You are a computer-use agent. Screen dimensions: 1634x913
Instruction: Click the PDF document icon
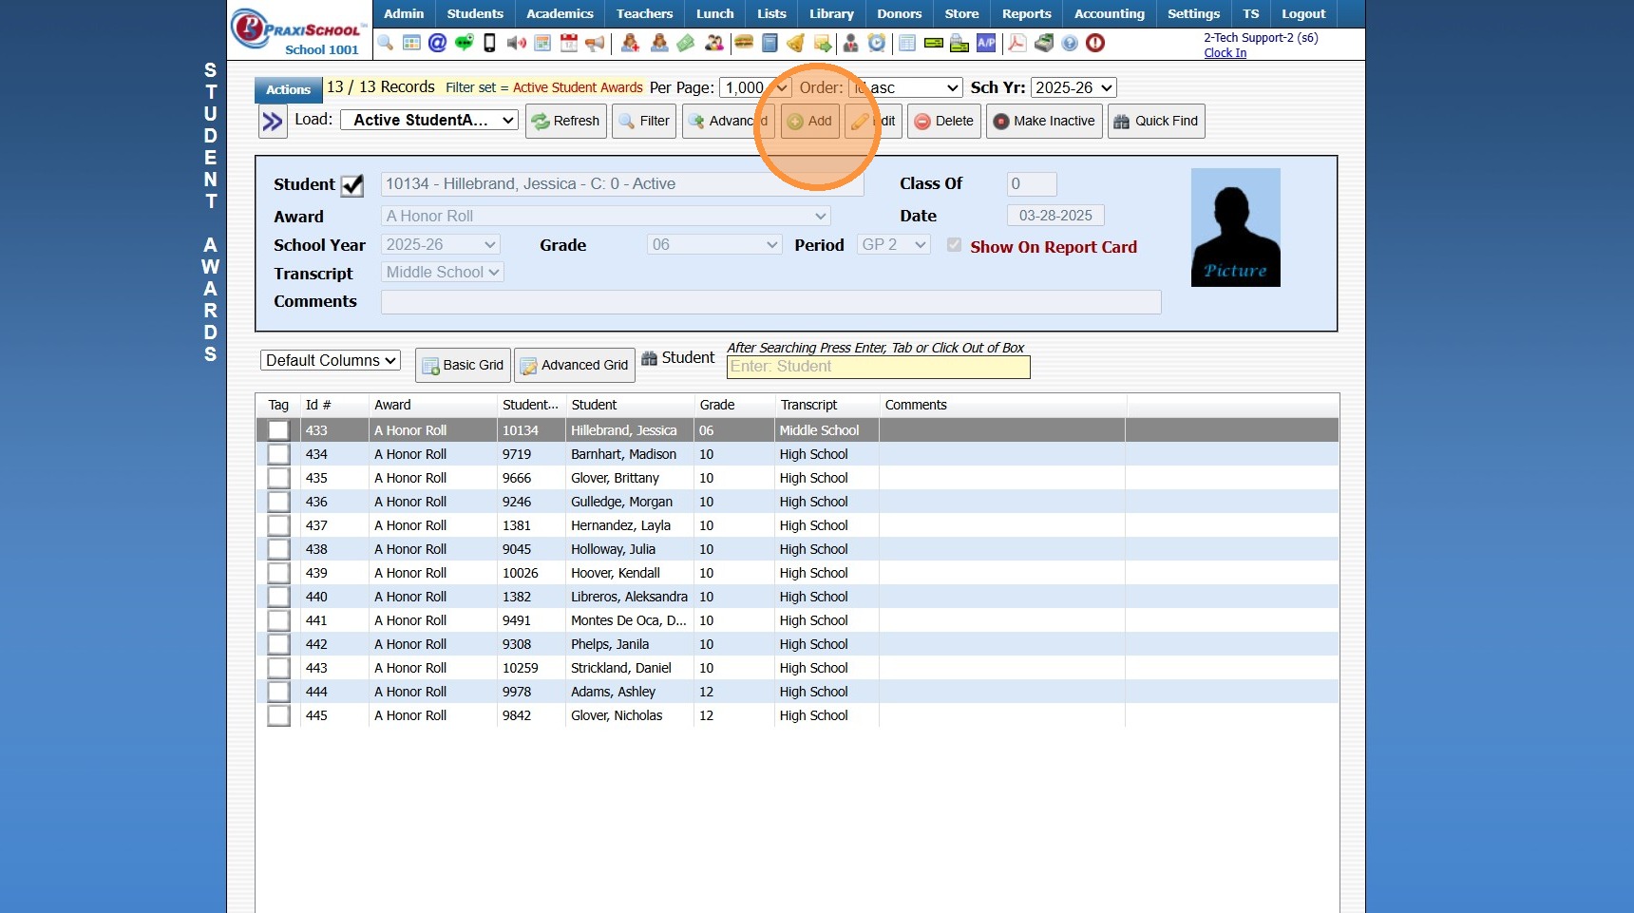coord(1016,43)
